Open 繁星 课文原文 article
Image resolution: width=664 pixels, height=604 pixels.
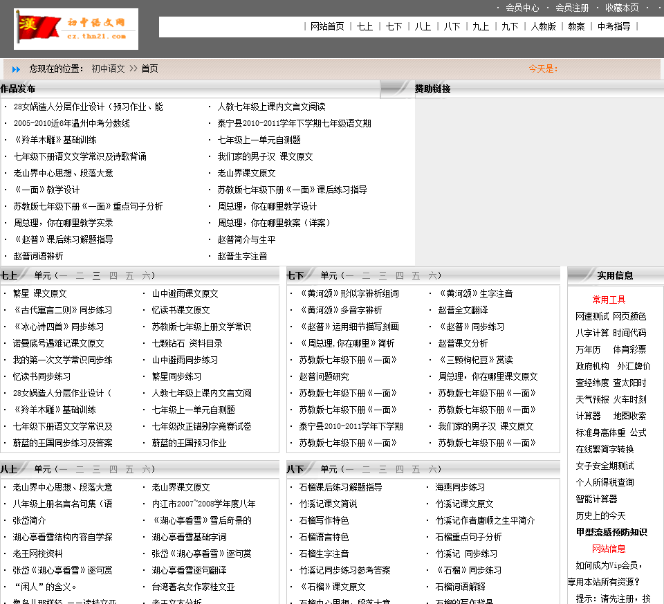point(40,293)
